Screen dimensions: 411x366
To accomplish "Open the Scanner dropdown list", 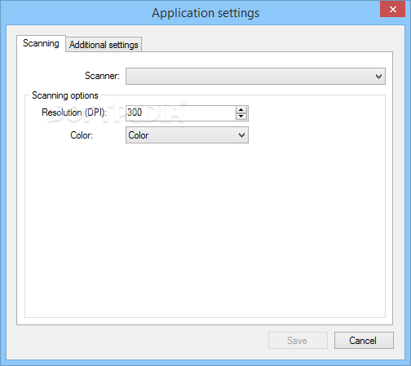I will (x=255, y=76).
